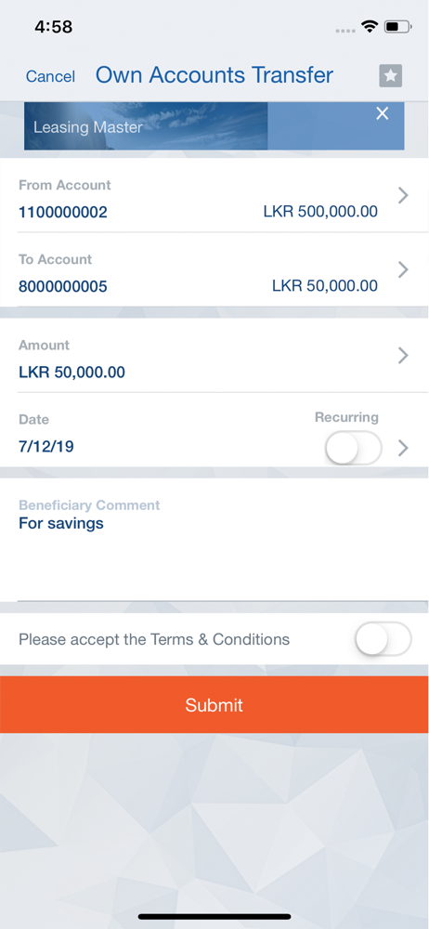Tap the cellular signal dots

(345, 31)
